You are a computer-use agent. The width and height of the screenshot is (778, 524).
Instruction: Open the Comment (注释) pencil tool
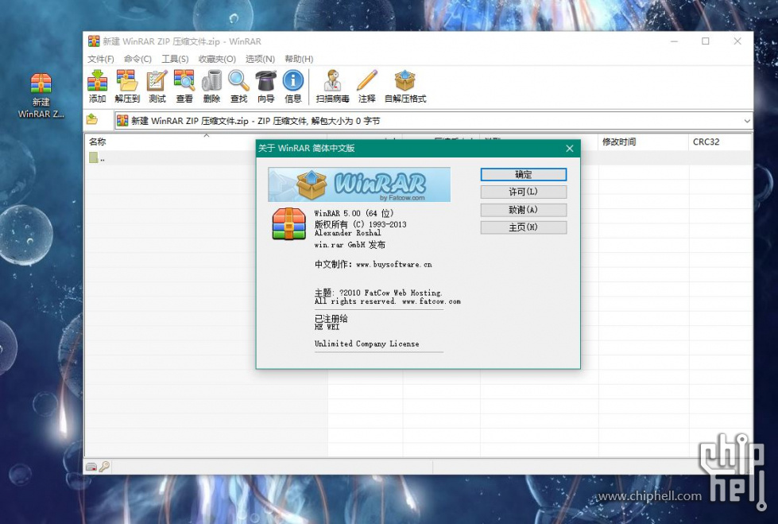click(x=367, y=87)
